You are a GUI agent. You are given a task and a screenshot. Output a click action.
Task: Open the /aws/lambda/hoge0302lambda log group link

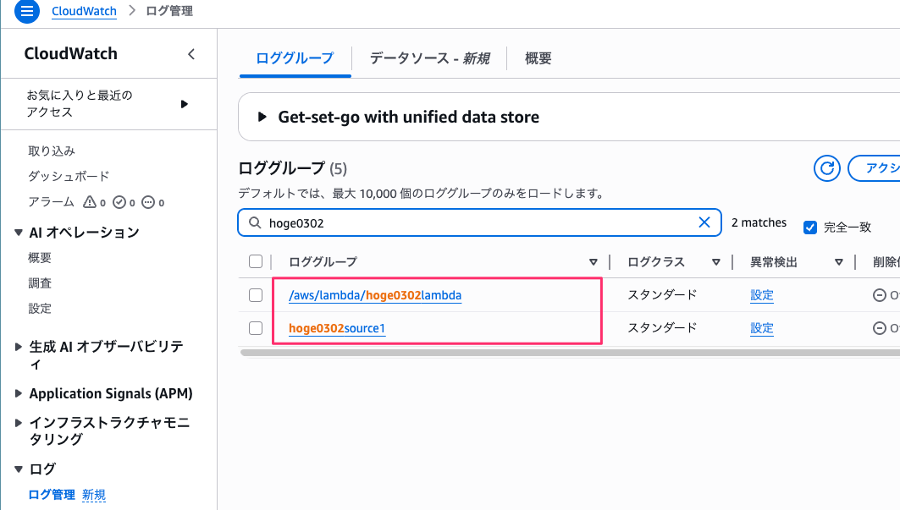point(375,295)
